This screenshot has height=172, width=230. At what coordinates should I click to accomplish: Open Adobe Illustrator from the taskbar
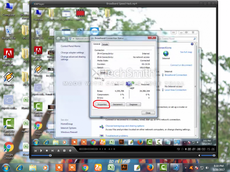tap(124, 168)
